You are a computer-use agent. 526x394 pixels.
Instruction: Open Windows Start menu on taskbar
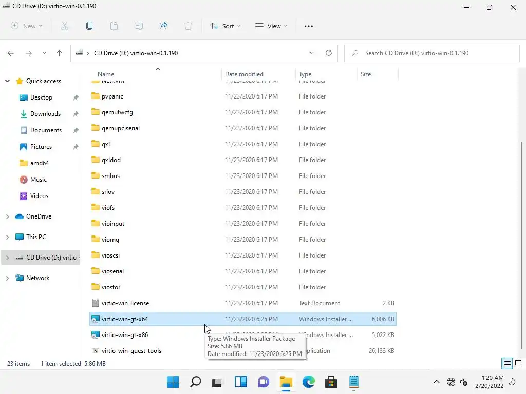tap(173, 382)
